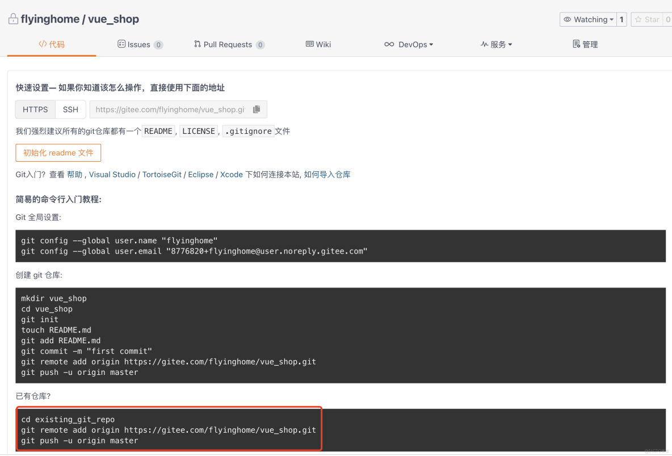Toggle your watch status on this repo
The height and width of the screenshot is (456, 672).
586,19
